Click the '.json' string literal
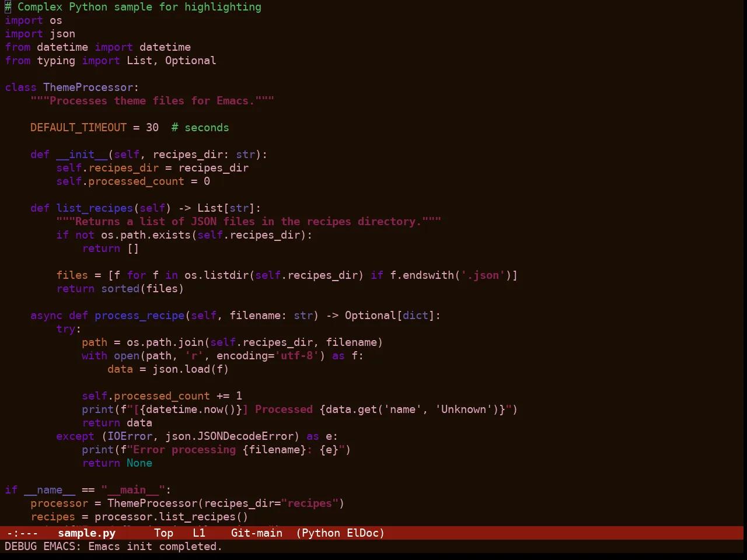The height and width of the screenshot is (560, 747). [483, 275]
